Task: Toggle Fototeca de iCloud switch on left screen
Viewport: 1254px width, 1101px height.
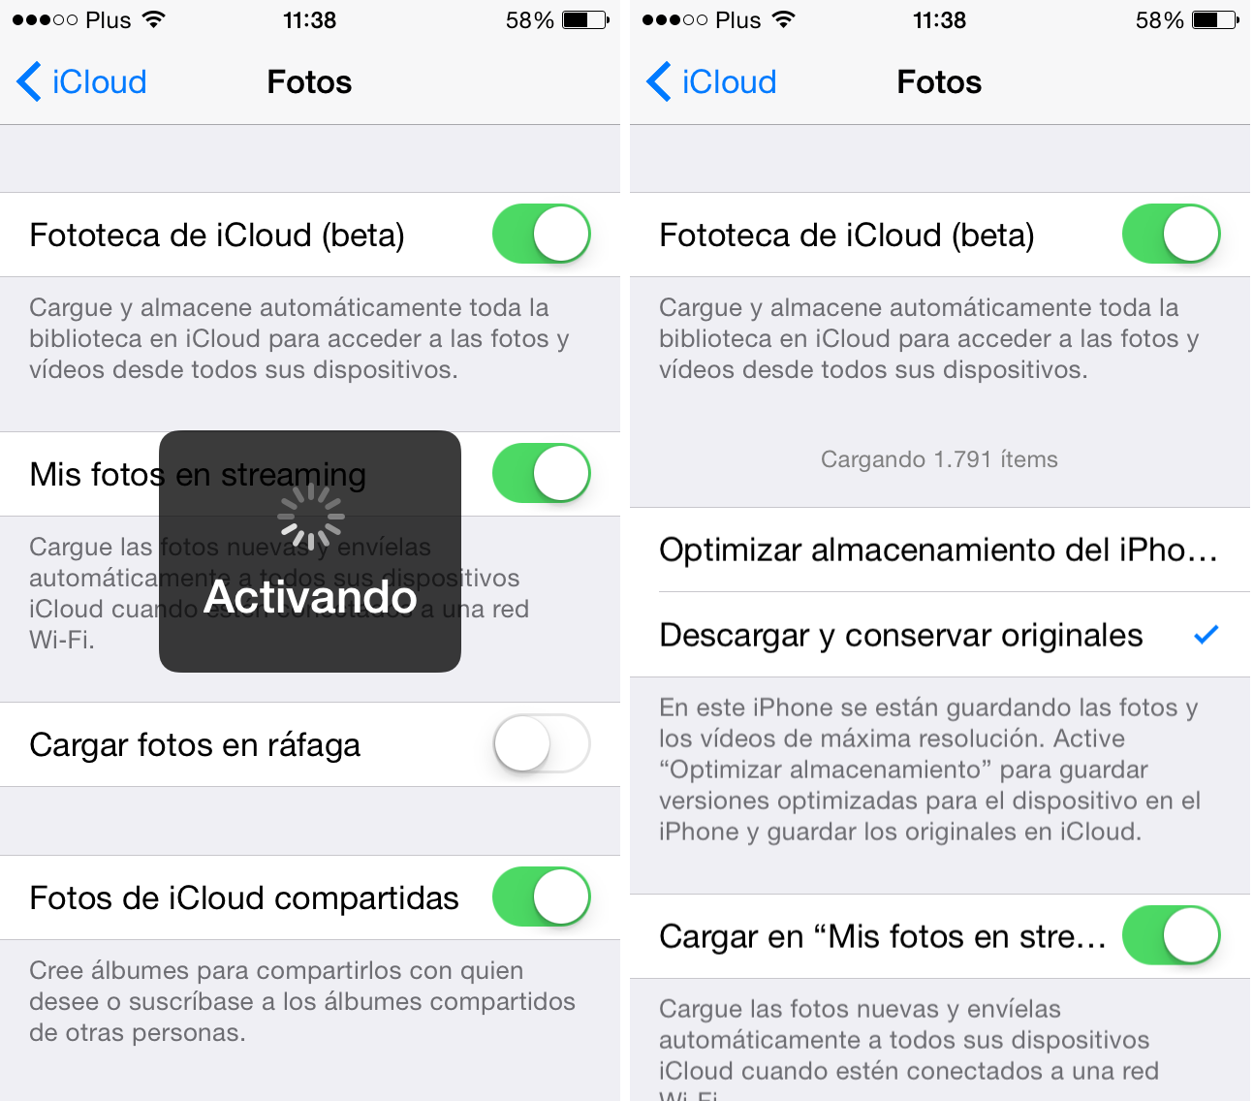Action: point(542,234)
